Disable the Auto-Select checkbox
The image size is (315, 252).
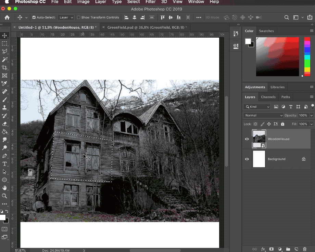pyautogui.click(x=34, y=17)
